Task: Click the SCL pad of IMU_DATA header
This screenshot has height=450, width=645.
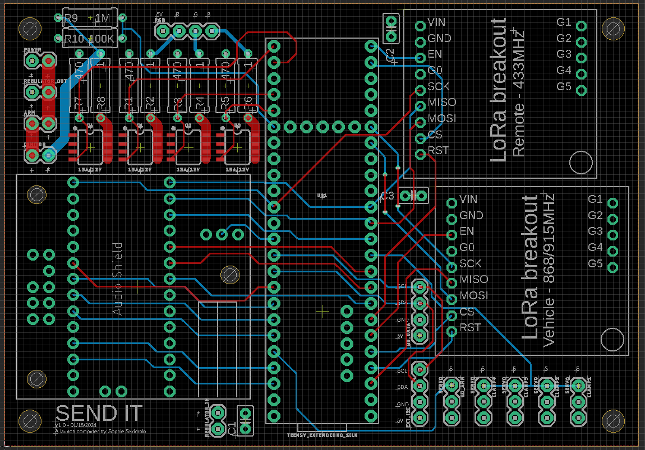Action: (x=420, y=287)
